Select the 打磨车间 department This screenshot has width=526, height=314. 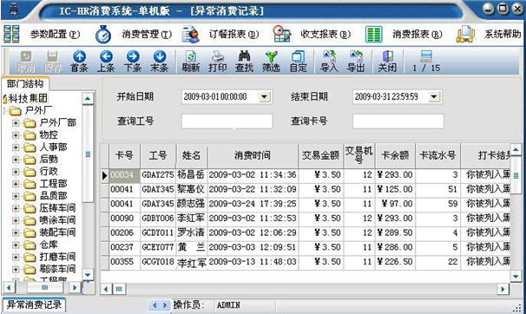click(57, 257)
